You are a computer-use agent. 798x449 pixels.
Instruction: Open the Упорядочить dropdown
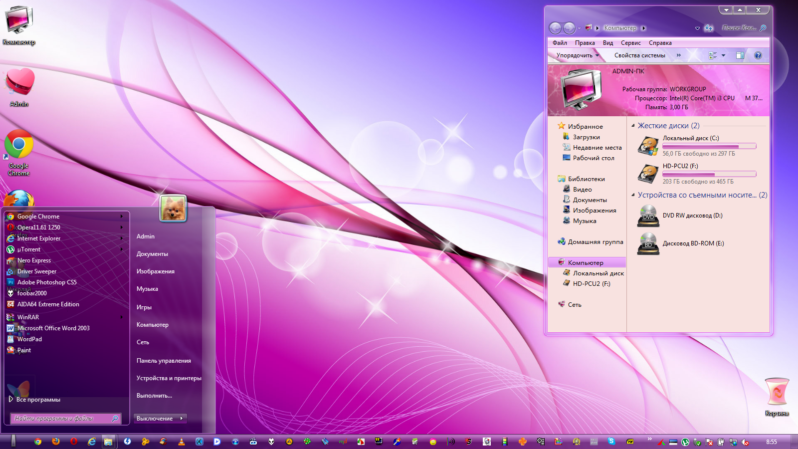point(577,55)
